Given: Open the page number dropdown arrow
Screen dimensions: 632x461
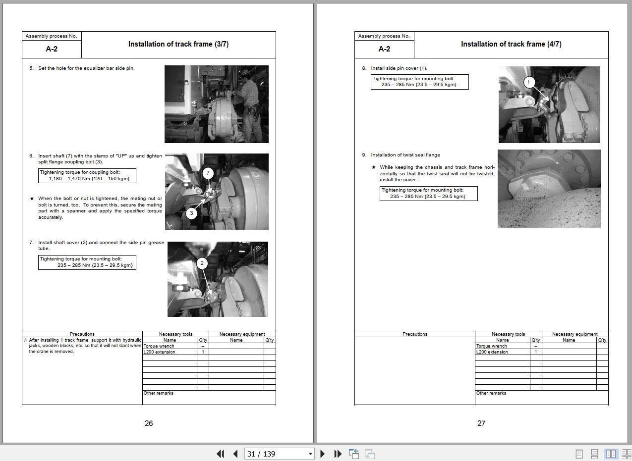Looking at the screenshot, I should [311, 454].
